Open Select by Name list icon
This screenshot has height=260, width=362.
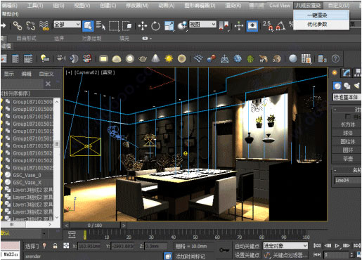[x=101, y=25]
